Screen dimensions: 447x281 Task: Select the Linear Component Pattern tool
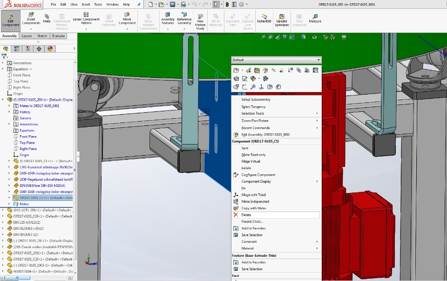click(86, 19)
